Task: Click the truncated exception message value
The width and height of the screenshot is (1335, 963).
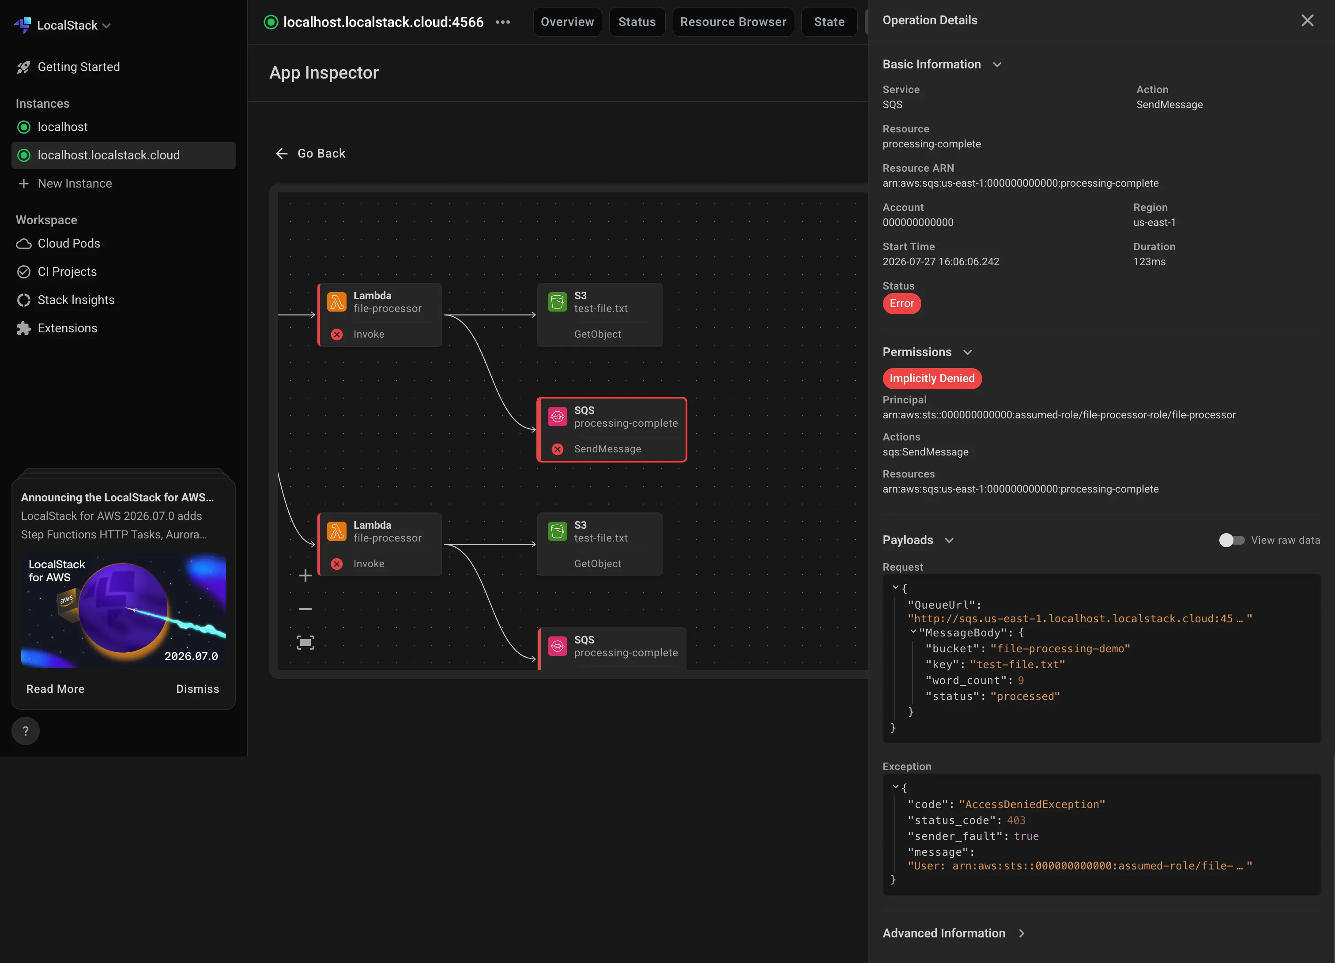Action: tap(1079, 866)
